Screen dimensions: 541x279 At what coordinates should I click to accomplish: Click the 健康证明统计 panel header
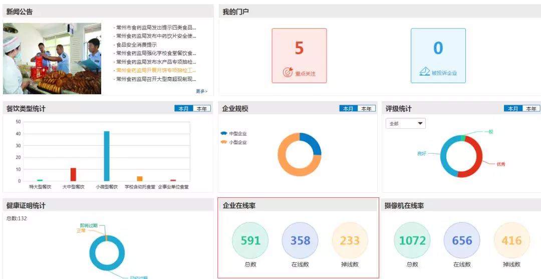pos(108,205)
